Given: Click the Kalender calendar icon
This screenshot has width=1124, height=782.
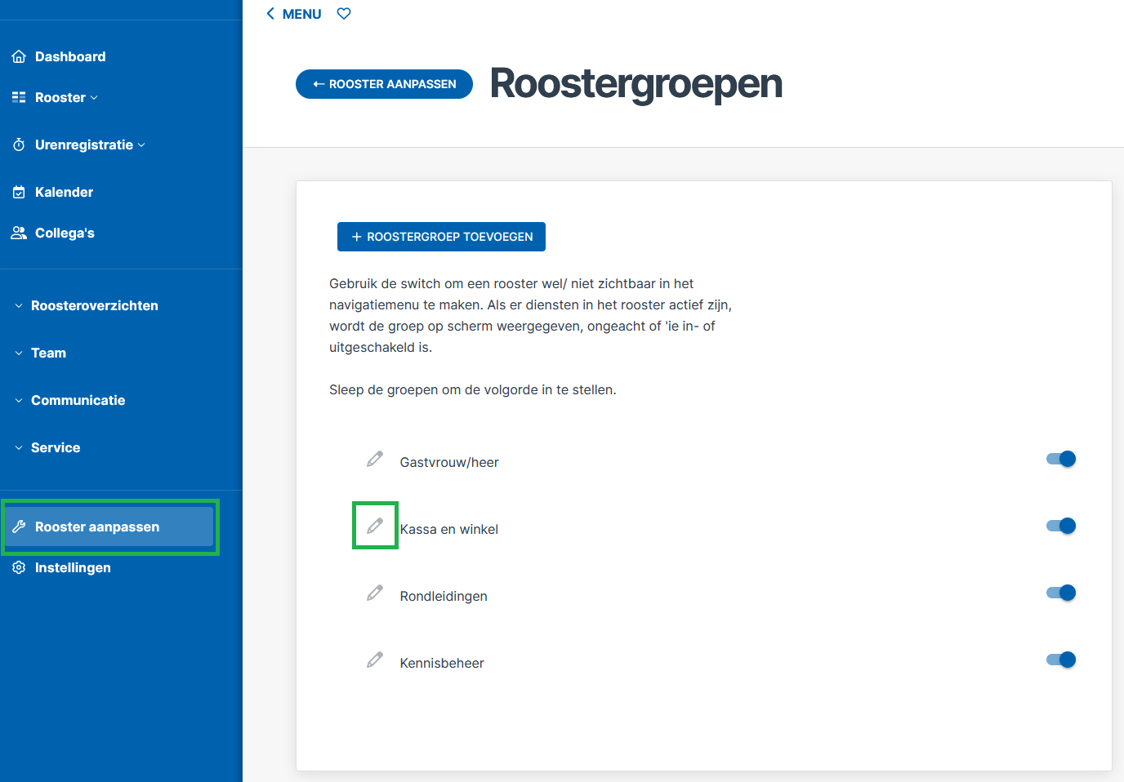Looking at the screenshot, I should (x=19, y=192).
